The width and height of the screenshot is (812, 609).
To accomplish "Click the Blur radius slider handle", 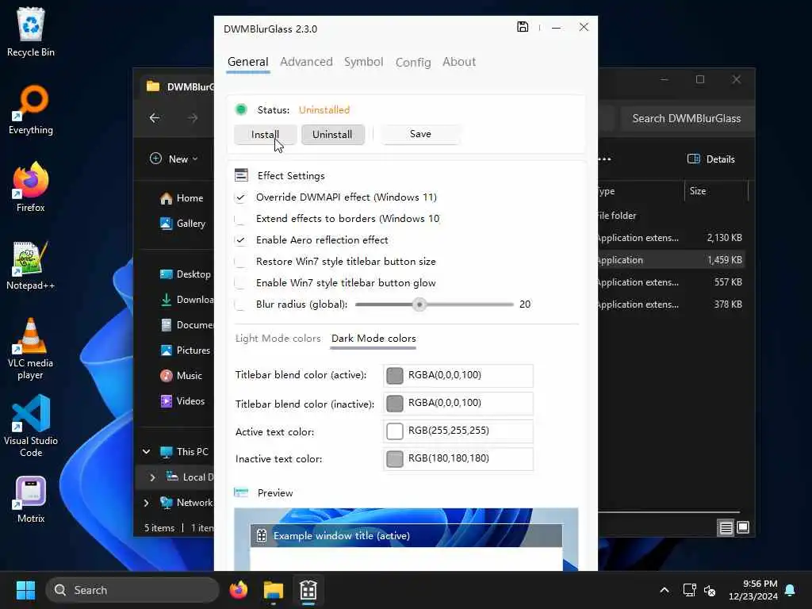I will point(419,304).
